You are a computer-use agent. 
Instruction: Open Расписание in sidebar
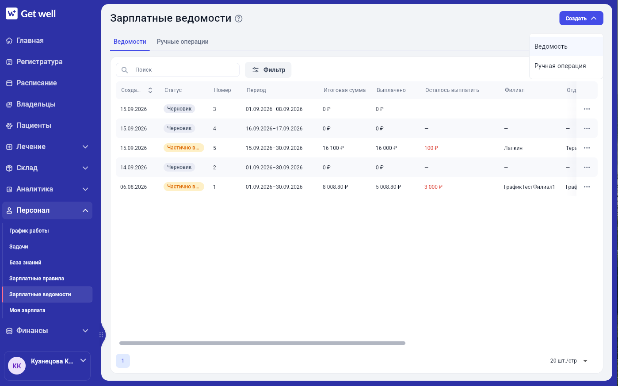coord(47,83)
